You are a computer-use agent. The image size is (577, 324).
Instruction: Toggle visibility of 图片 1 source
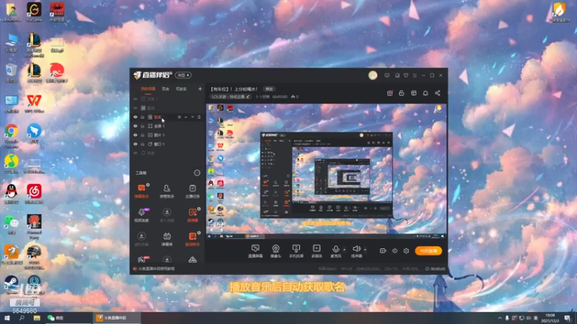136,135
